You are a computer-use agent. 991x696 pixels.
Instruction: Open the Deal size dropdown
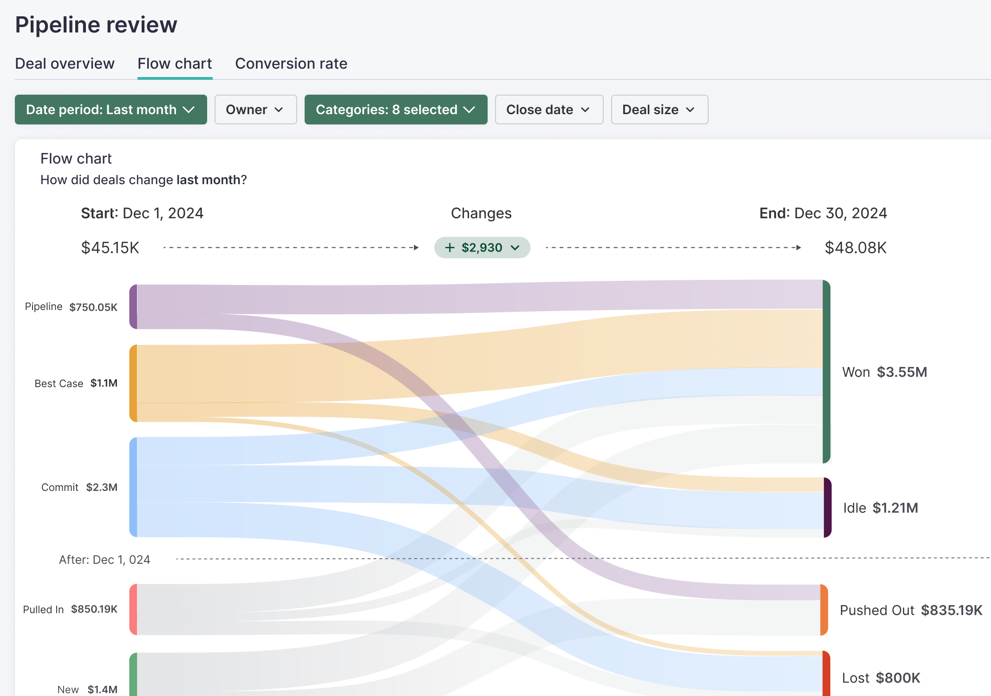click(x=659, y=110)
